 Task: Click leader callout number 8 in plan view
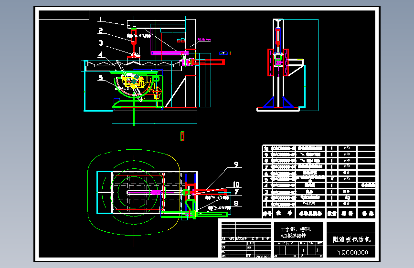pos(236,203)
